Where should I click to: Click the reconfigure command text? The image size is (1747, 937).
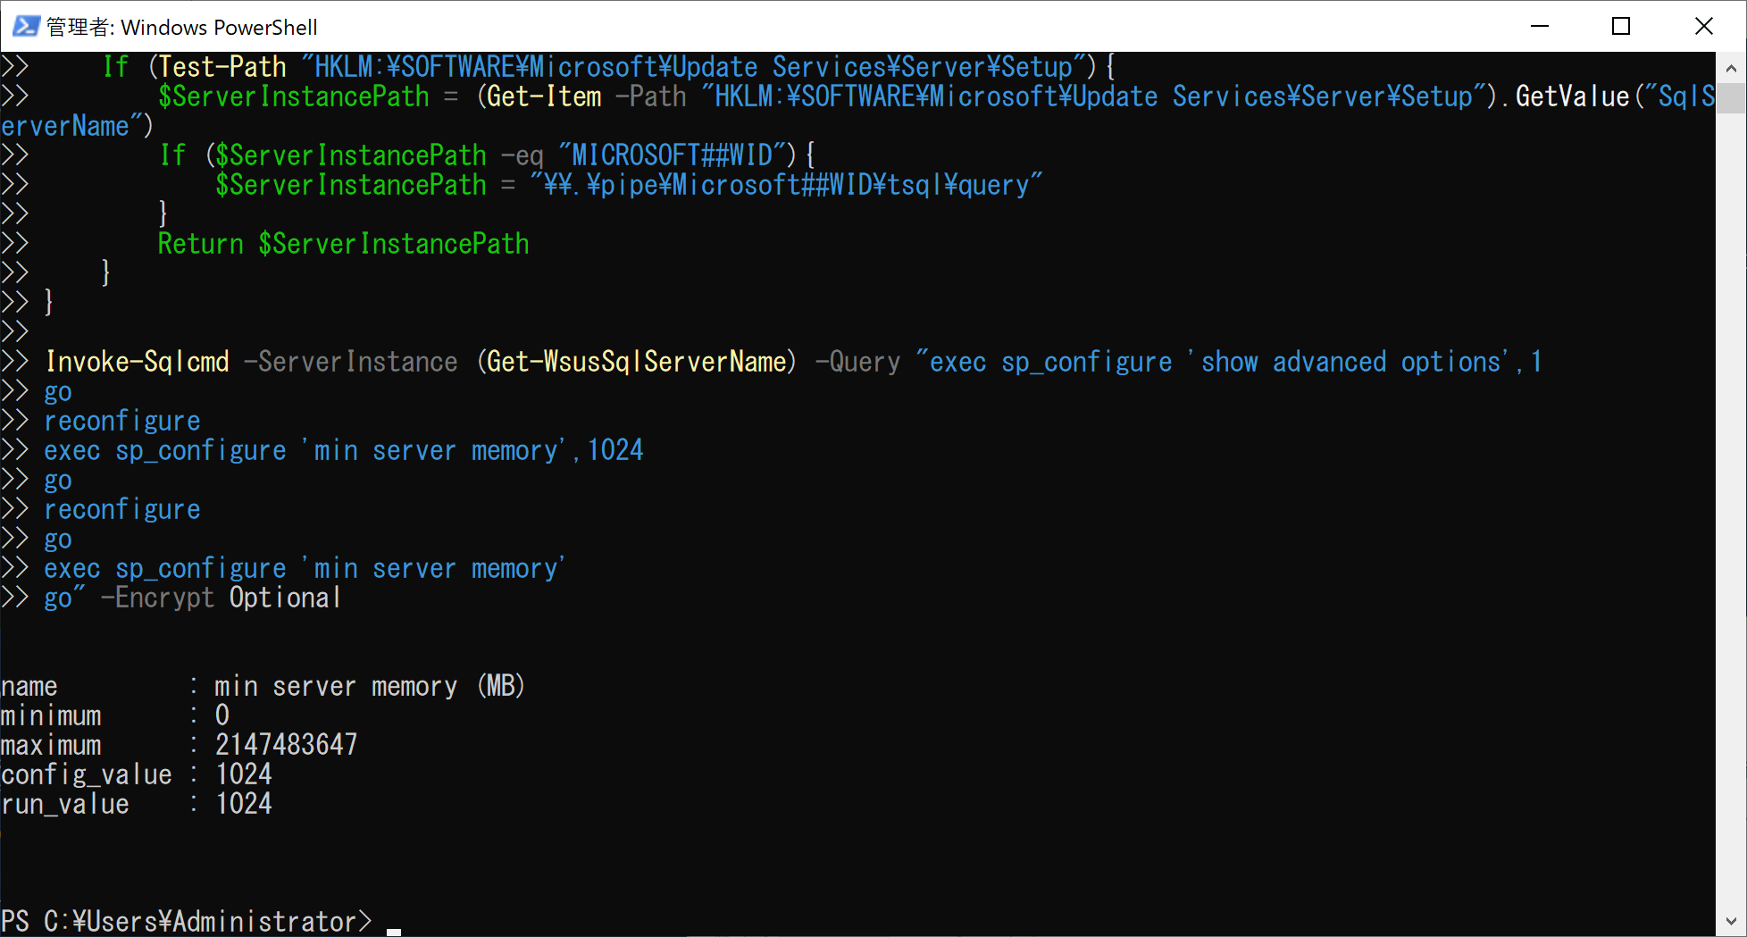[121, 420]
